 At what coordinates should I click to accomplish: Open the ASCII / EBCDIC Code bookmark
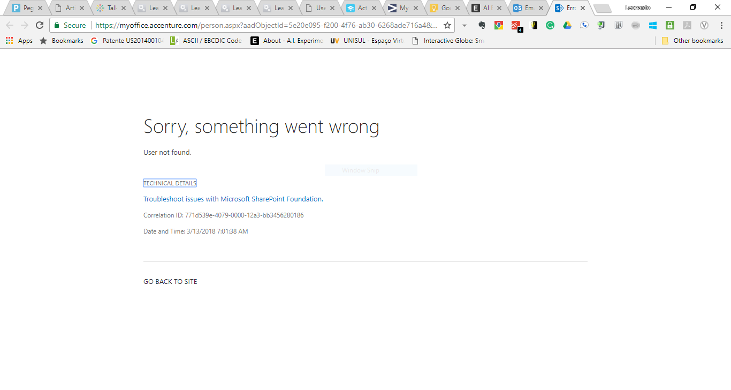tap(206, 41)
